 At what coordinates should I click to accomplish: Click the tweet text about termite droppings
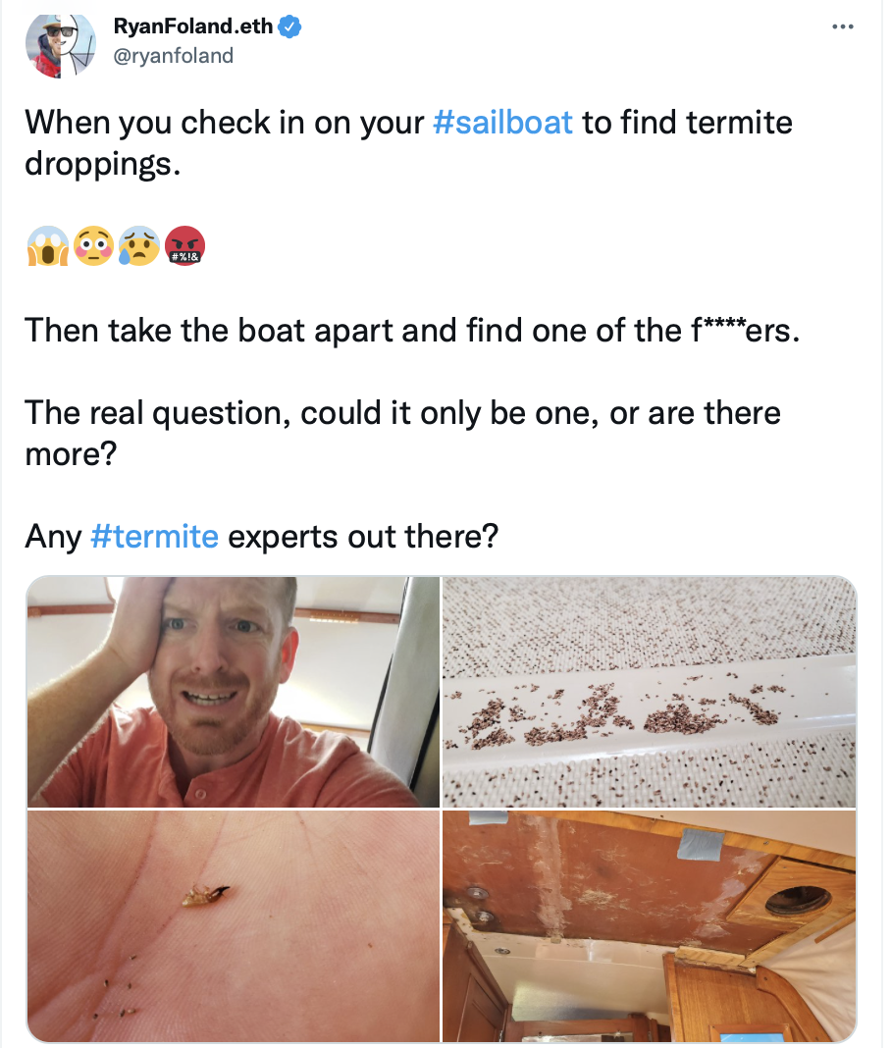pyautogui.click(x=408, y=143)
